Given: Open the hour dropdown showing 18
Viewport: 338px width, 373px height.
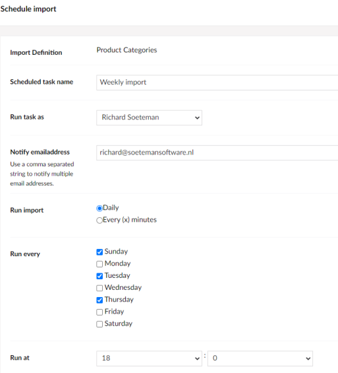Looking at the screenshot, I should pyautogui.click(x=149, y=358).
